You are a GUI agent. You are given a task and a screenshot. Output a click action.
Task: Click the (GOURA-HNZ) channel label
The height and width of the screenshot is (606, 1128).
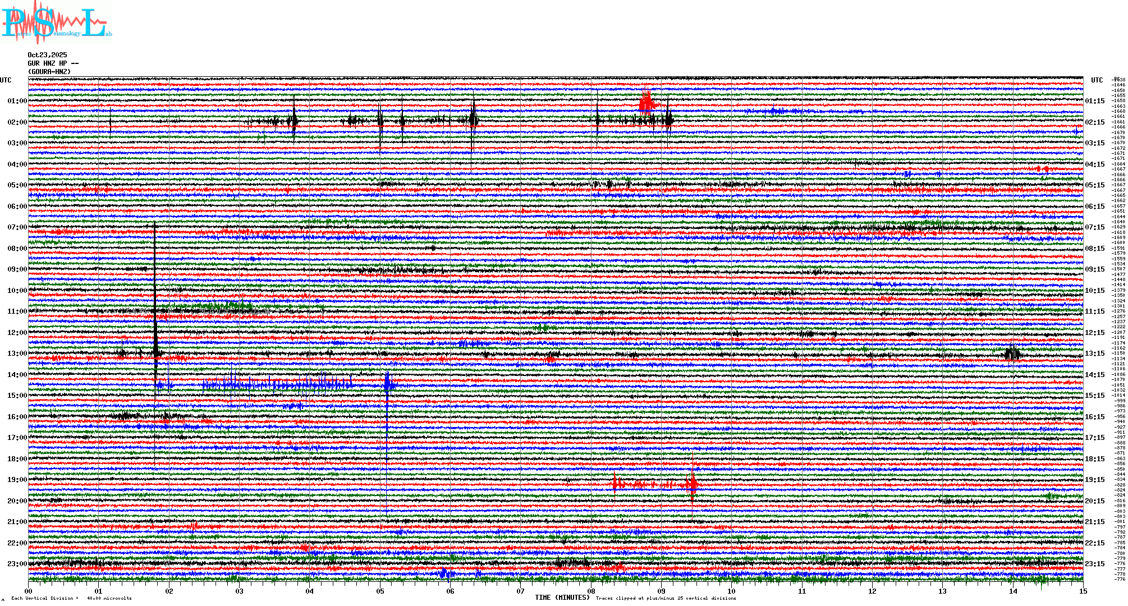[x=49, y=72]
